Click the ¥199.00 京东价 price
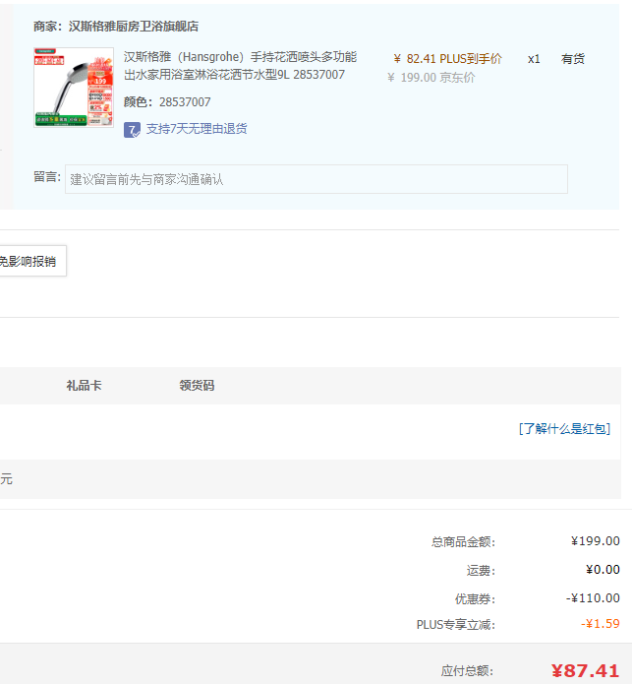The height and width of the screenshot is (684, 632). (431, 78)
